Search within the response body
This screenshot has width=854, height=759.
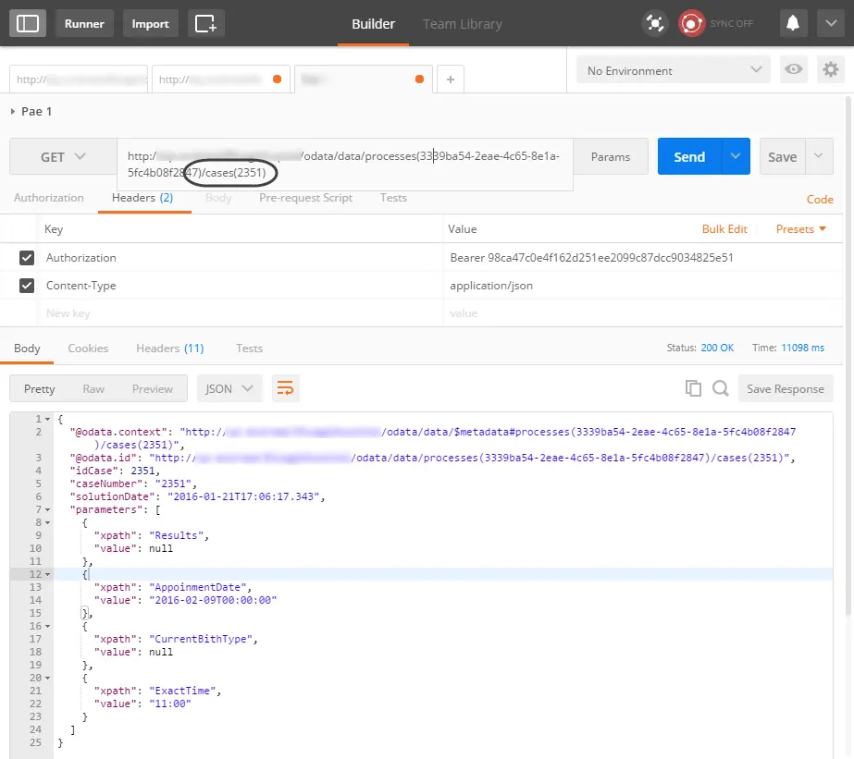[721, 388]
